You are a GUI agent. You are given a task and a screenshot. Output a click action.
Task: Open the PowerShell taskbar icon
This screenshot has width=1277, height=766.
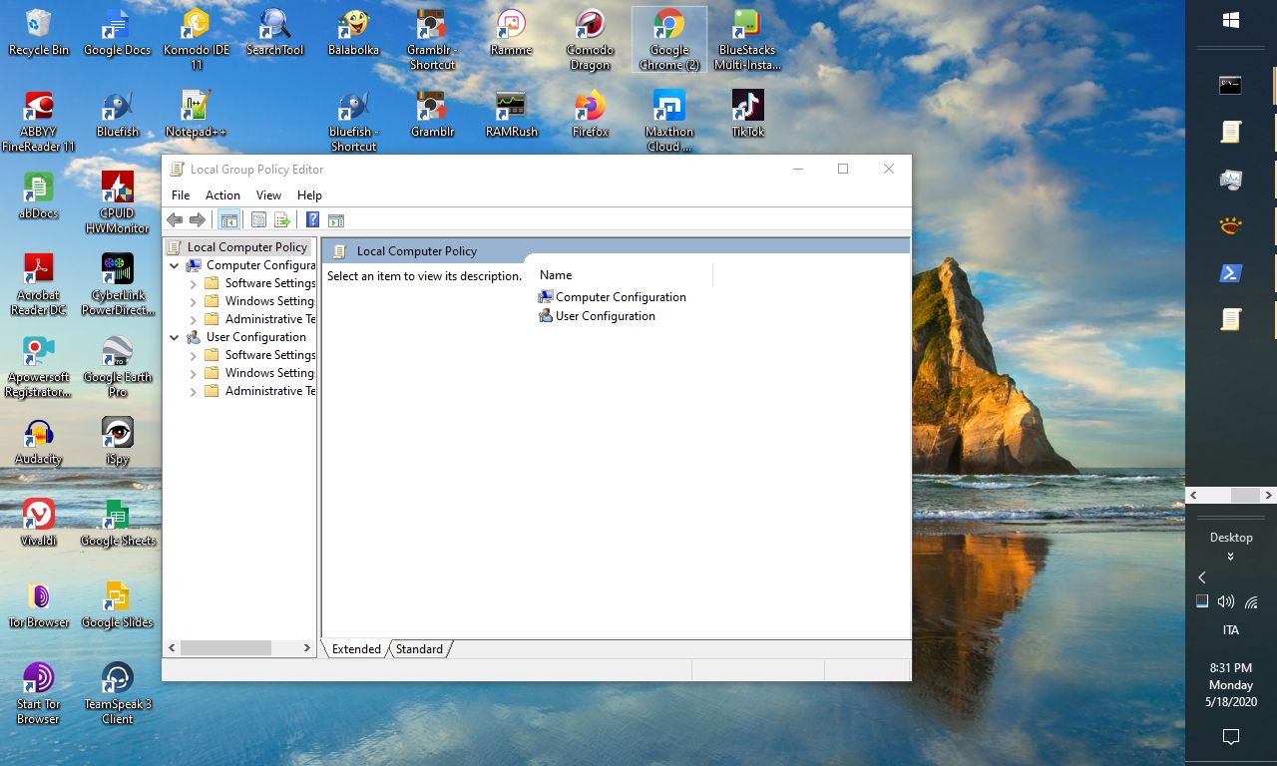[x=1230, y=273]
